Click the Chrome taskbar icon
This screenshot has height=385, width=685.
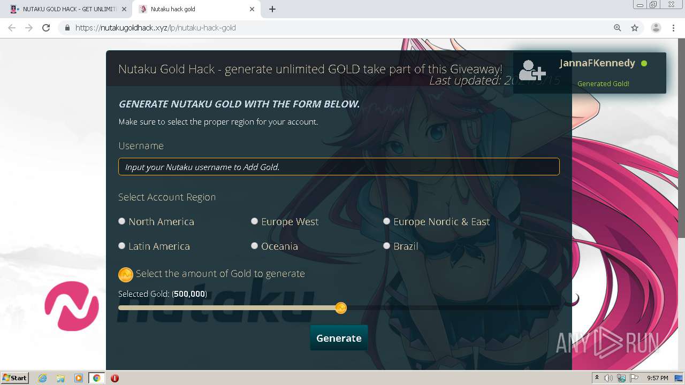pyautogui.click(x=97, y=378)
